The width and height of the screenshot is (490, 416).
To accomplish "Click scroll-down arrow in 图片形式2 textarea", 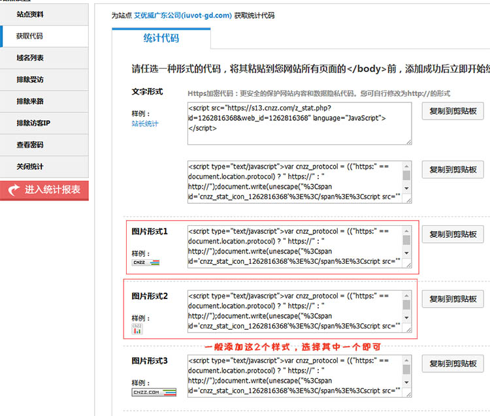I will click(x=406, y=317).
